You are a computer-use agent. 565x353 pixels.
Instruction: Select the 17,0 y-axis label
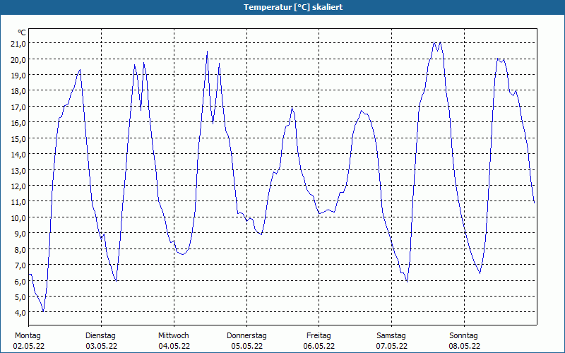(18, 107)
